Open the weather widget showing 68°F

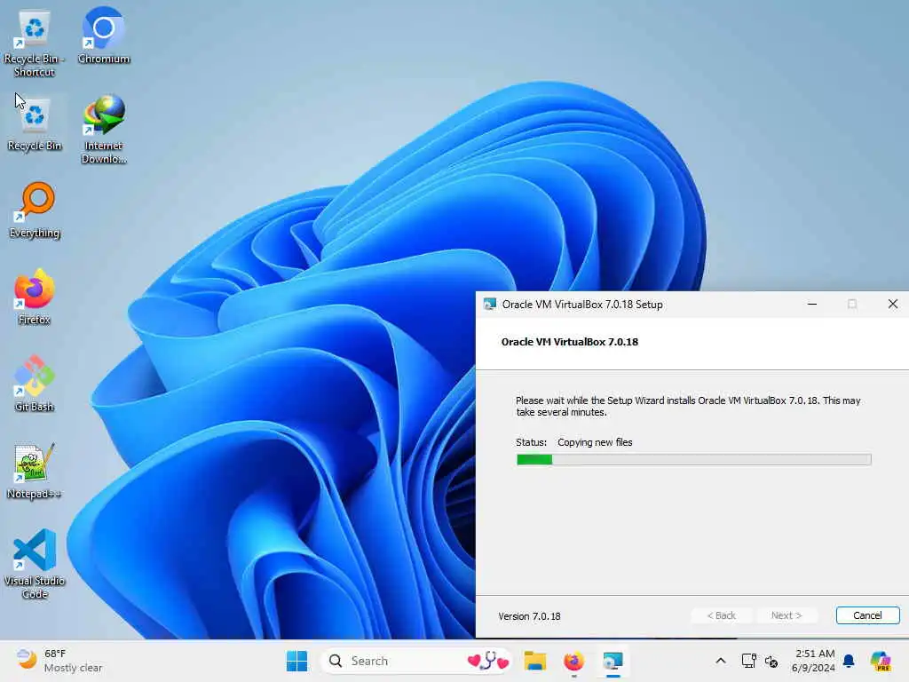coord(59,661)
